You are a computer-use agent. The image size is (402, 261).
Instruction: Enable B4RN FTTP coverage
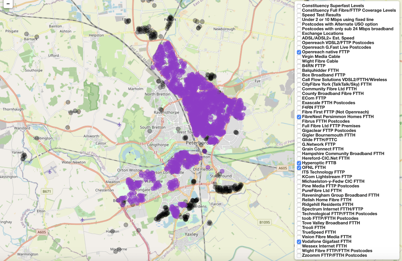(299, 66)
